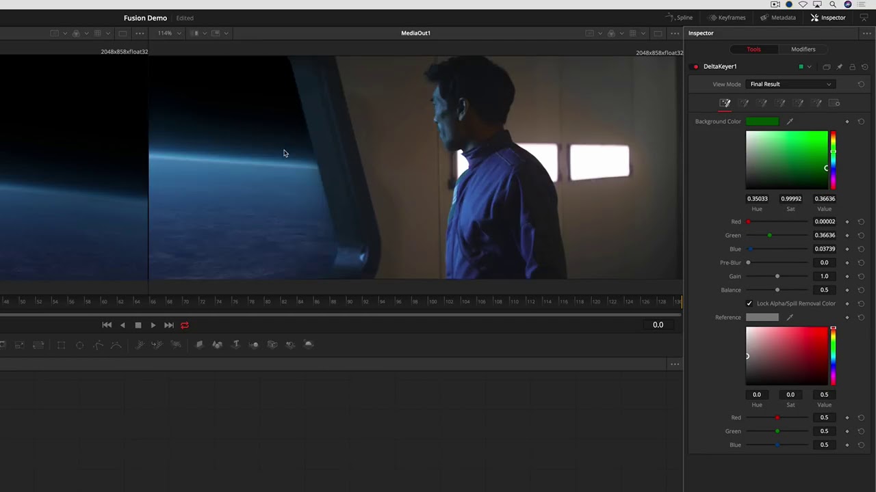This screenshot has height=492, width=876.
Task: Reset all DeltaKeyer1 settings
Action: click(x=865, y=67)
